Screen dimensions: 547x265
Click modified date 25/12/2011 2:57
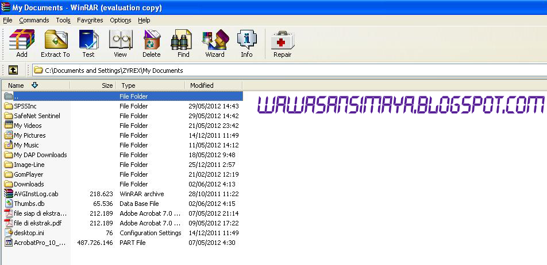(212, 165)
